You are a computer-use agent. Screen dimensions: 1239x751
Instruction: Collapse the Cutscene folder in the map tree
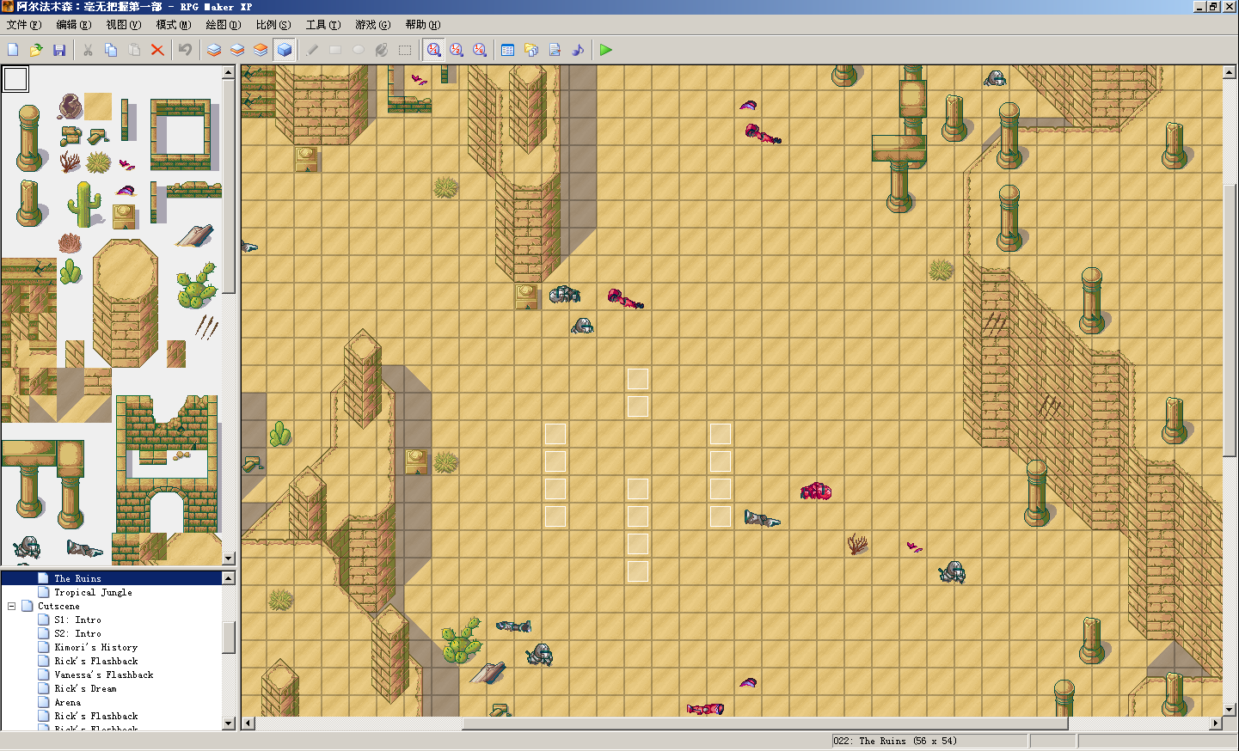pyautogui.click(x=12, y=606)
